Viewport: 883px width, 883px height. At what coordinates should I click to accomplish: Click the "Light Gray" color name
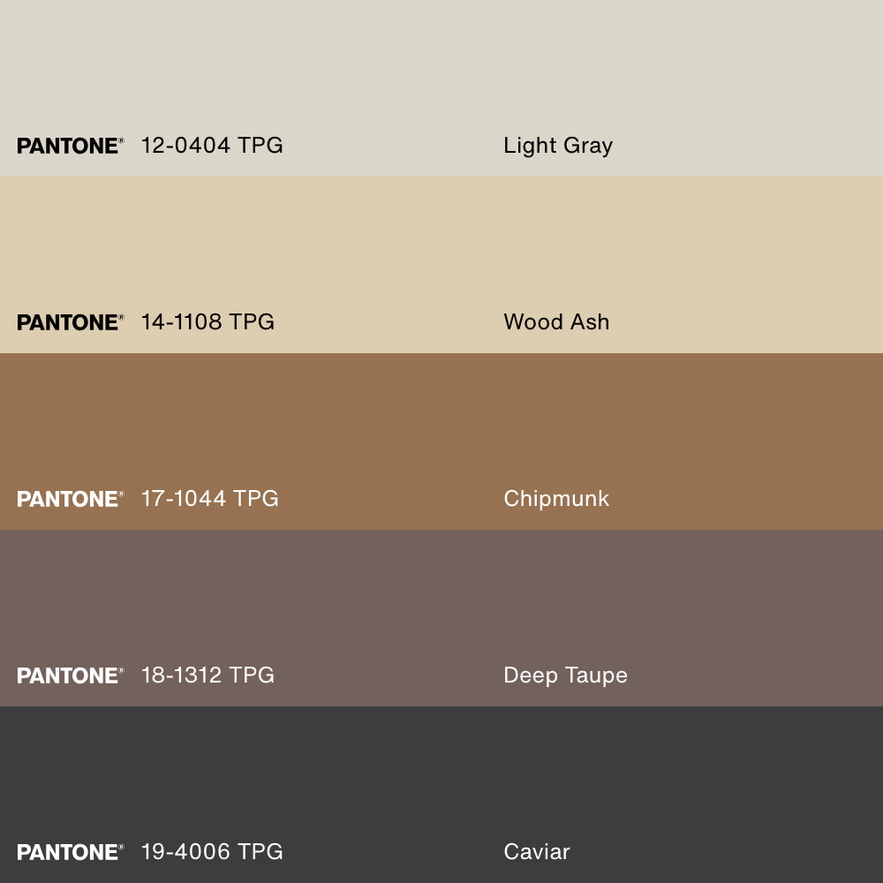pyautogui.click(x=558, y=146)
